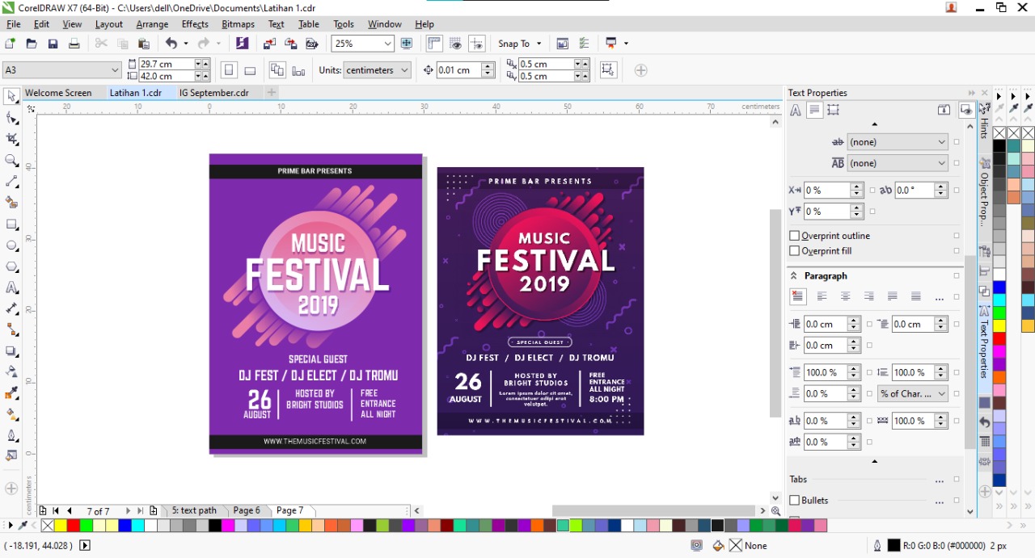Select the Text tool
The height and width of the screenshot is (558, 1035).
pos(11,287)
